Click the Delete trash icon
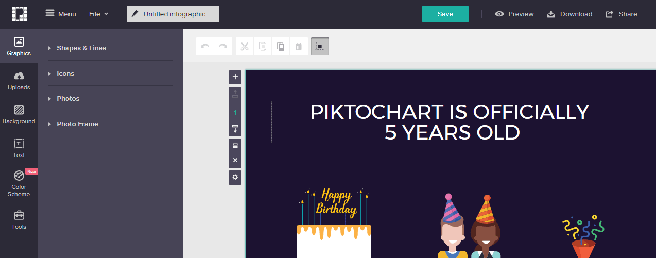This screenshot has height=258, width=656. point(299,46)
